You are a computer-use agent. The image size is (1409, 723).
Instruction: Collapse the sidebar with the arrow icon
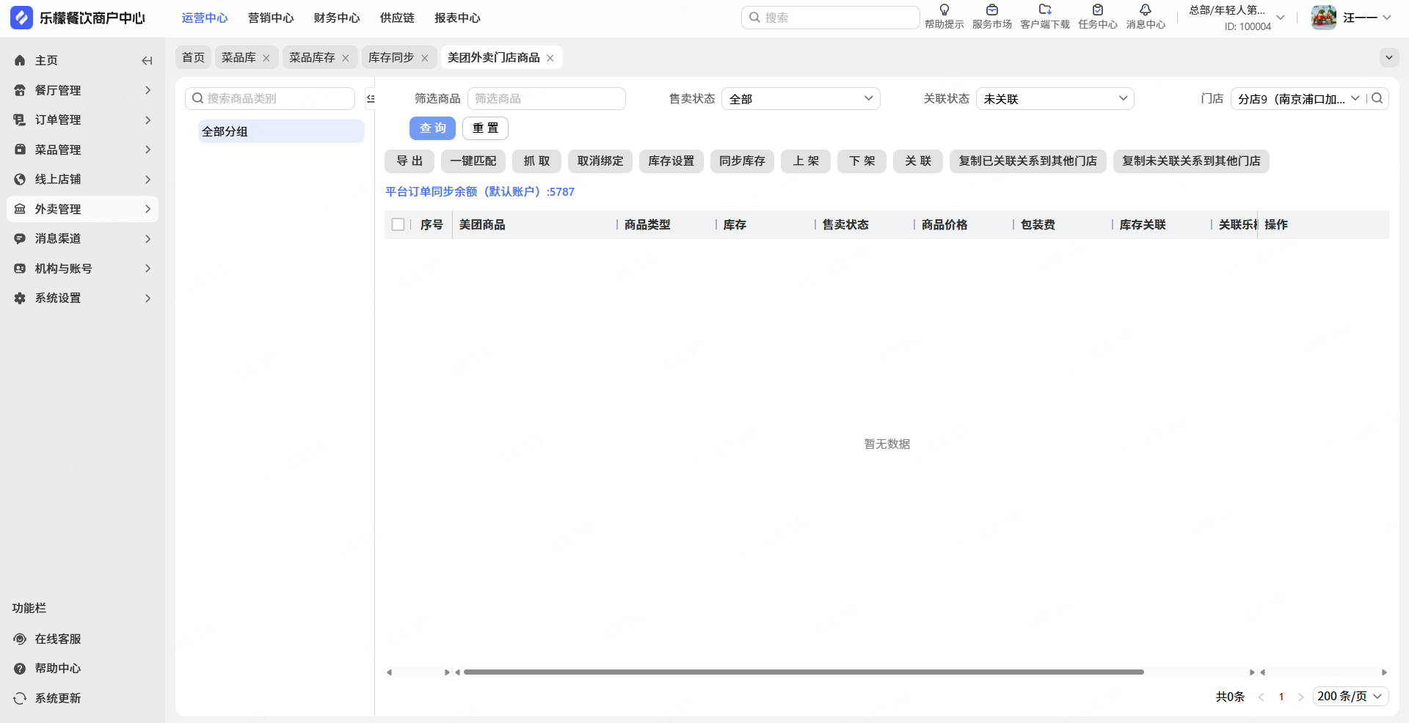[x=147, y=61]
